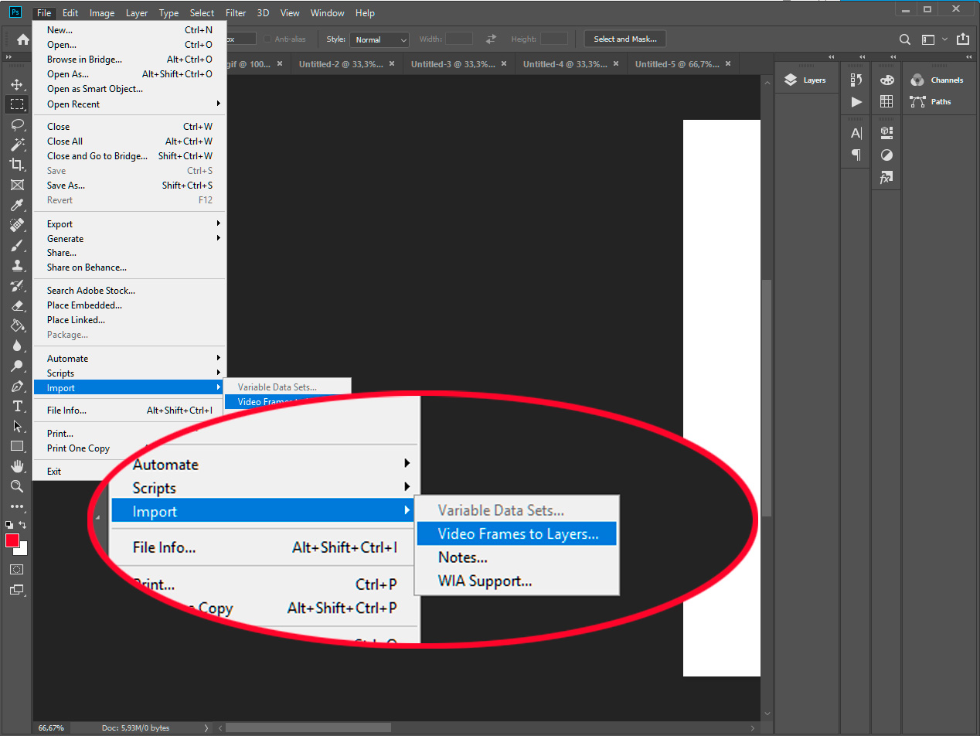Click the red foreground color swatch
The width and height of the screenshot is (980, 736).
pyautogui.click(x=12, y=541)
